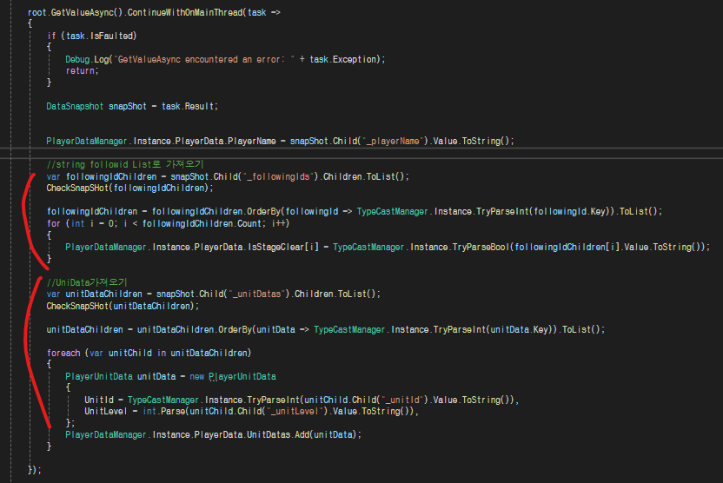Click the foreach keyword

pyautogui.click(x=63, y=353)
